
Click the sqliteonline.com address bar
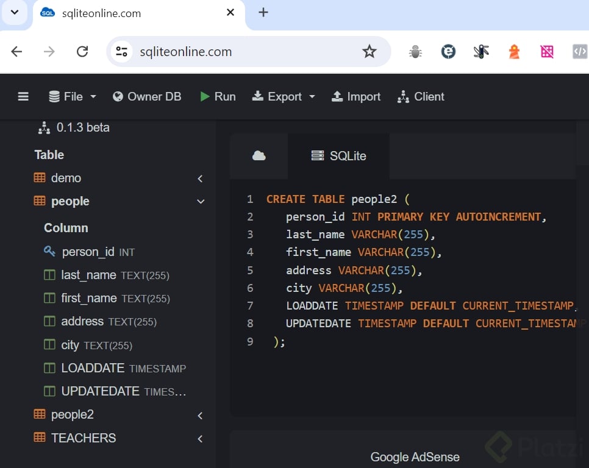click(x=249, y=51)
